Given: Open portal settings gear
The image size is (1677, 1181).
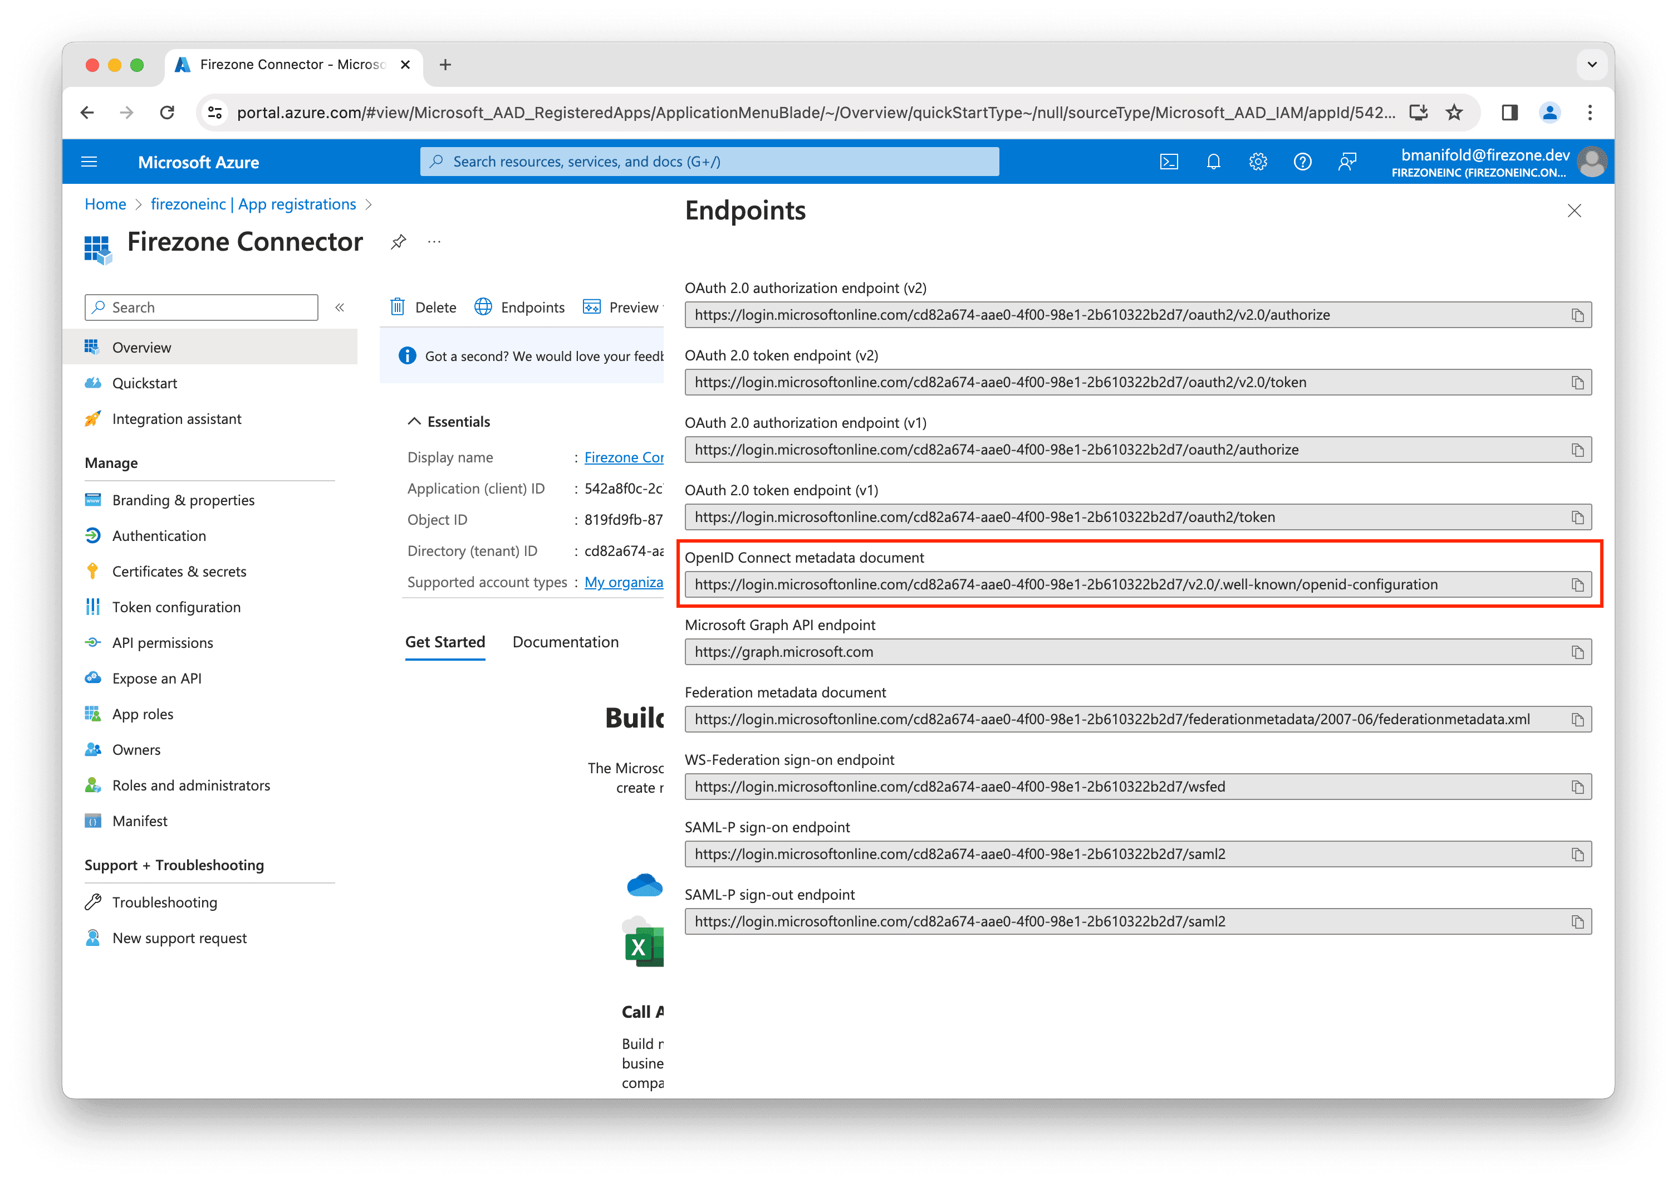Looking at the screenshot, I should pyautogui.click(x=1258, y=162).
